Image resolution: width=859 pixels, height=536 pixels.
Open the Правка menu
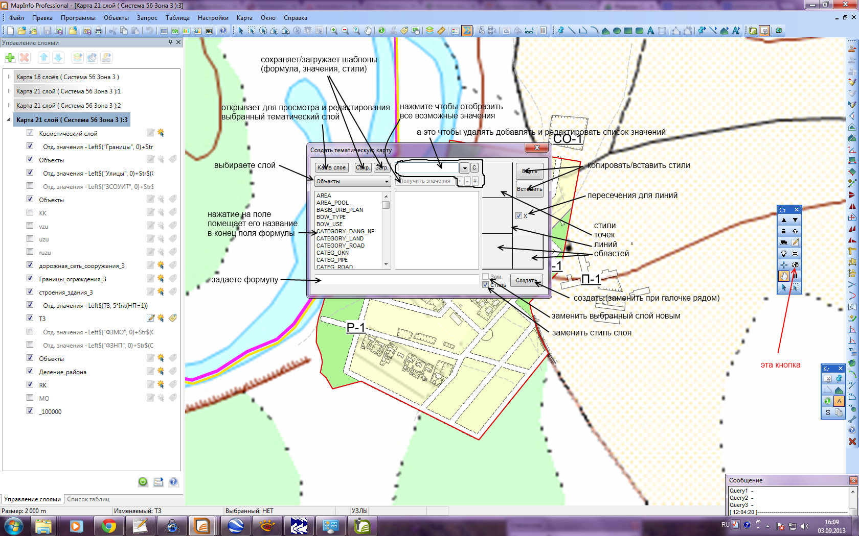[42, 18]
